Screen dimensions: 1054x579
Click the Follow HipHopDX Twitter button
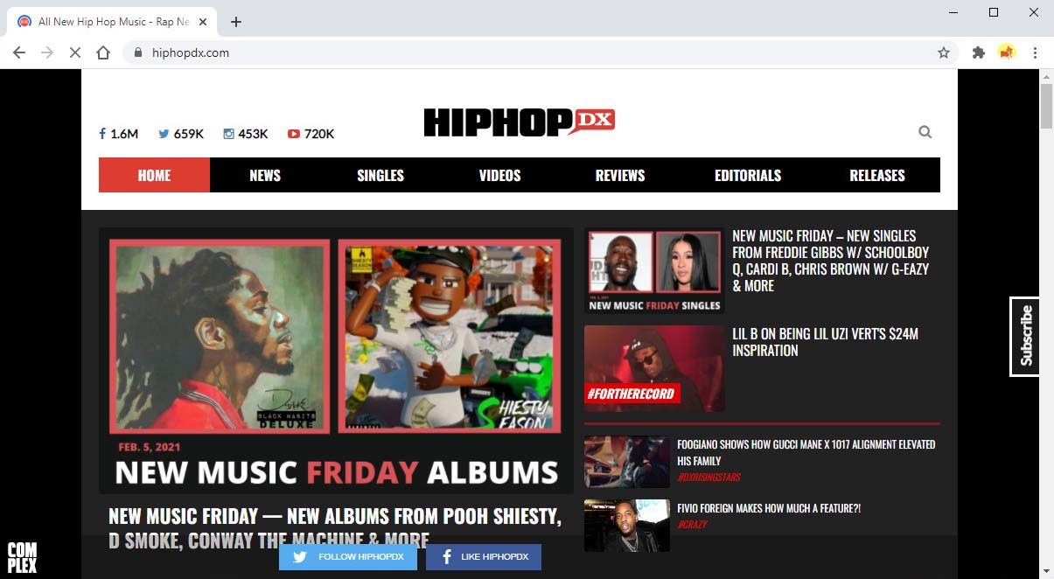click(x=348, y=557)
